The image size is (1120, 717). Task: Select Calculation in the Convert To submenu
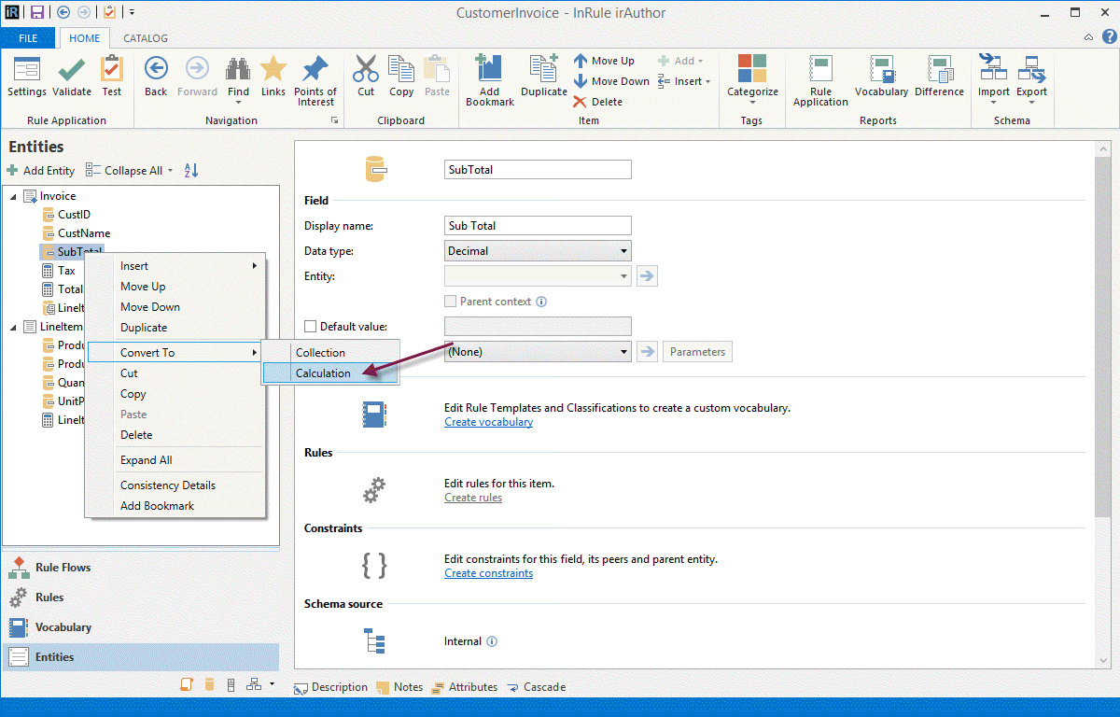coord(323,373)
